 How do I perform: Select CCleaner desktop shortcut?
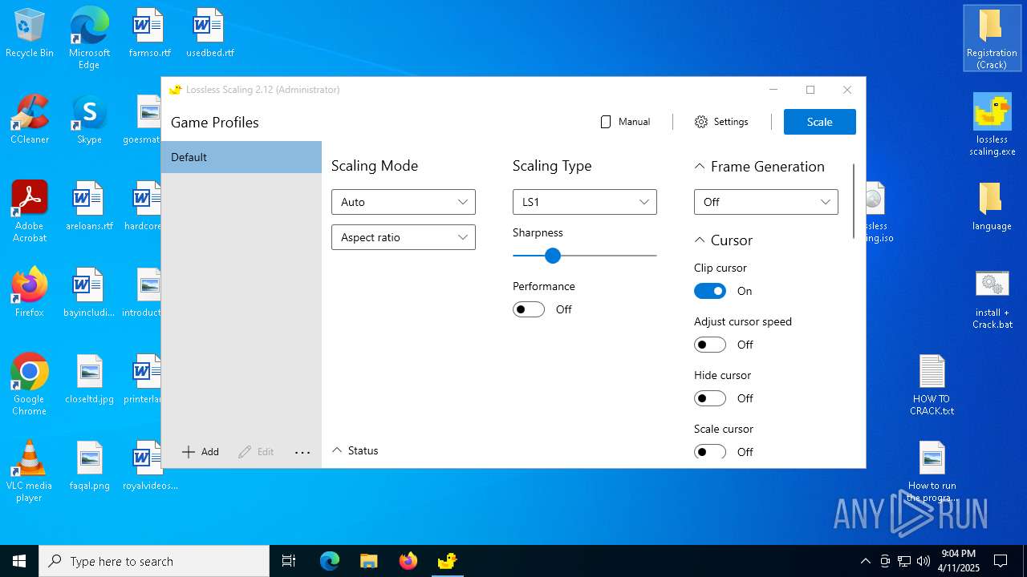click(30, 120)
